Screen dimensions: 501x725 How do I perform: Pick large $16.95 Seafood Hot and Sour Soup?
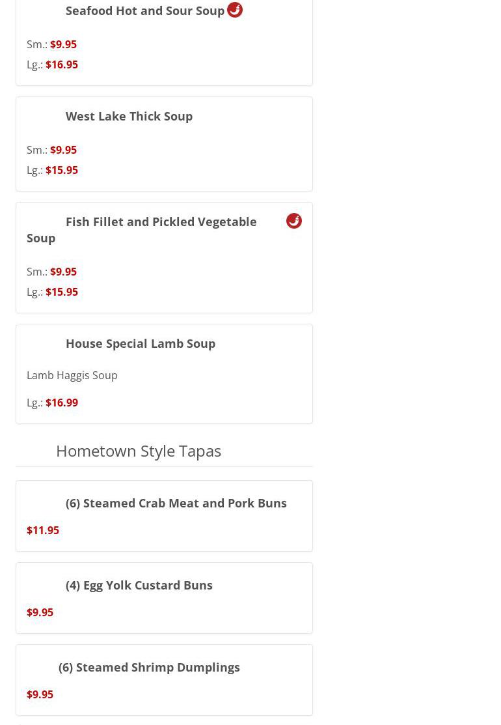click(61, 64)
